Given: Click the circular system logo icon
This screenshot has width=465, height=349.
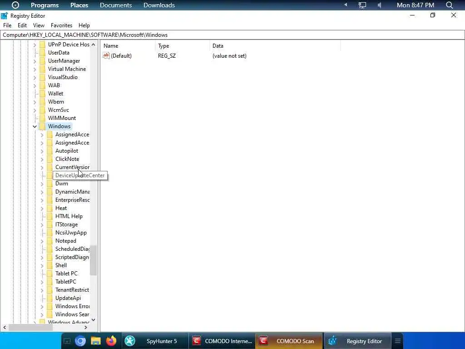Looking at the screenshot, I should pos(15,5).
